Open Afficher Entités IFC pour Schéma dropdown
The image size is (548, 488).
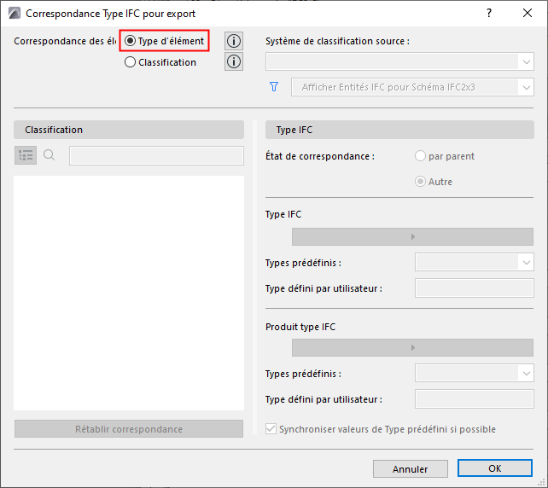[412, 87]
